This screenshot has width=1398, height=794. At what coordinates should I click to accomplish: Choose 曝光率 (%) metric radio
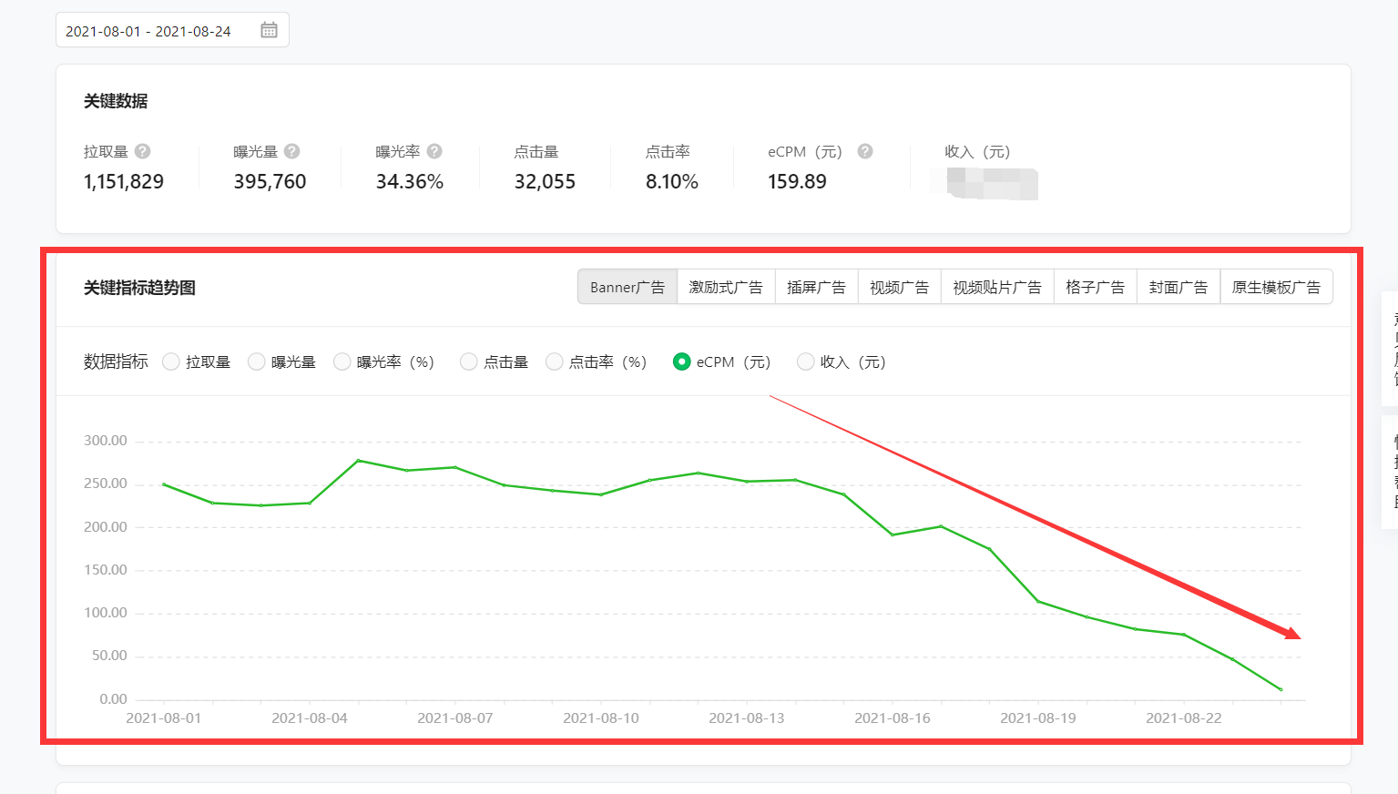click(342, 361)
